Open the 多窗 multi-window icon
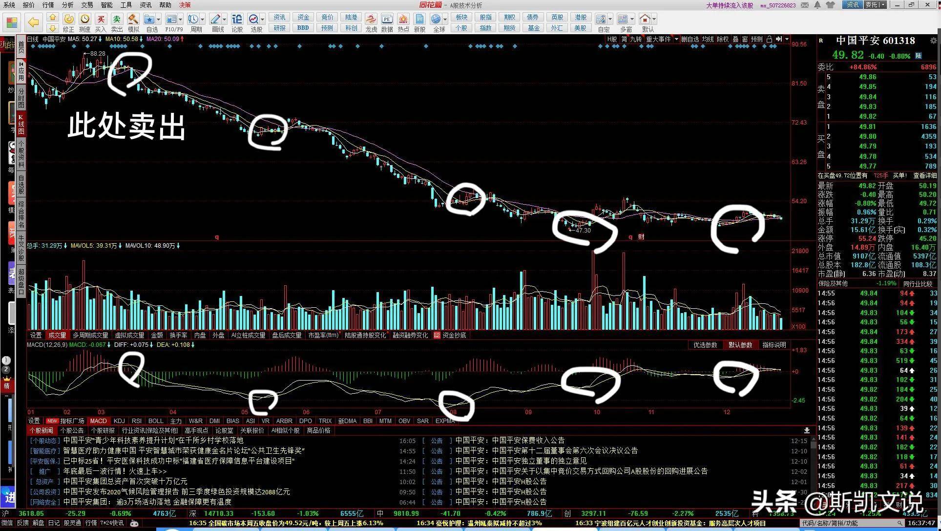941x531 pixels. pos(623,19)
